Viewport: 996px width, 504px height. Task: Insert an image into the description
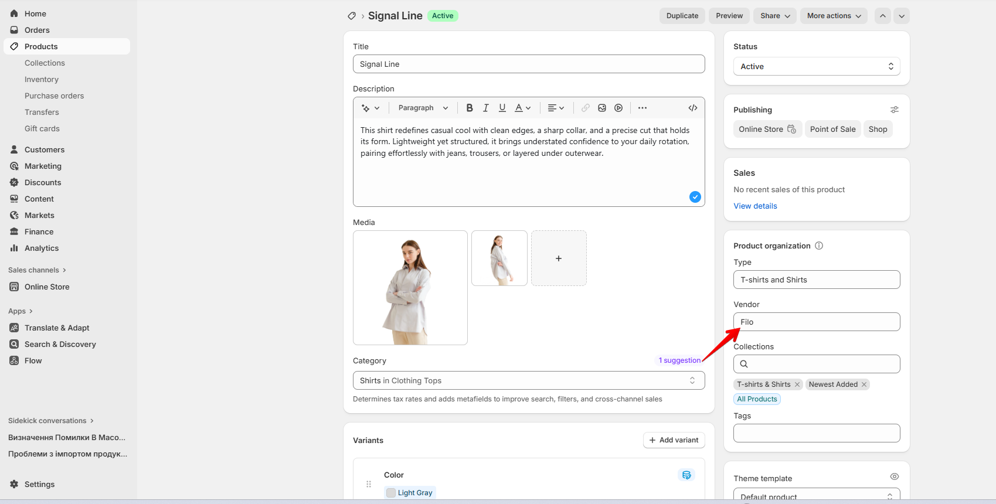click(601, 108)
